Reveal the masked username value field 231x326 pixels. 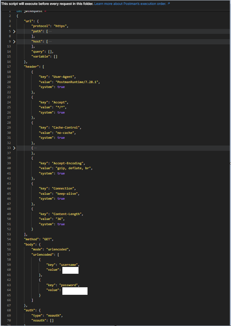(x=70, y=270)
